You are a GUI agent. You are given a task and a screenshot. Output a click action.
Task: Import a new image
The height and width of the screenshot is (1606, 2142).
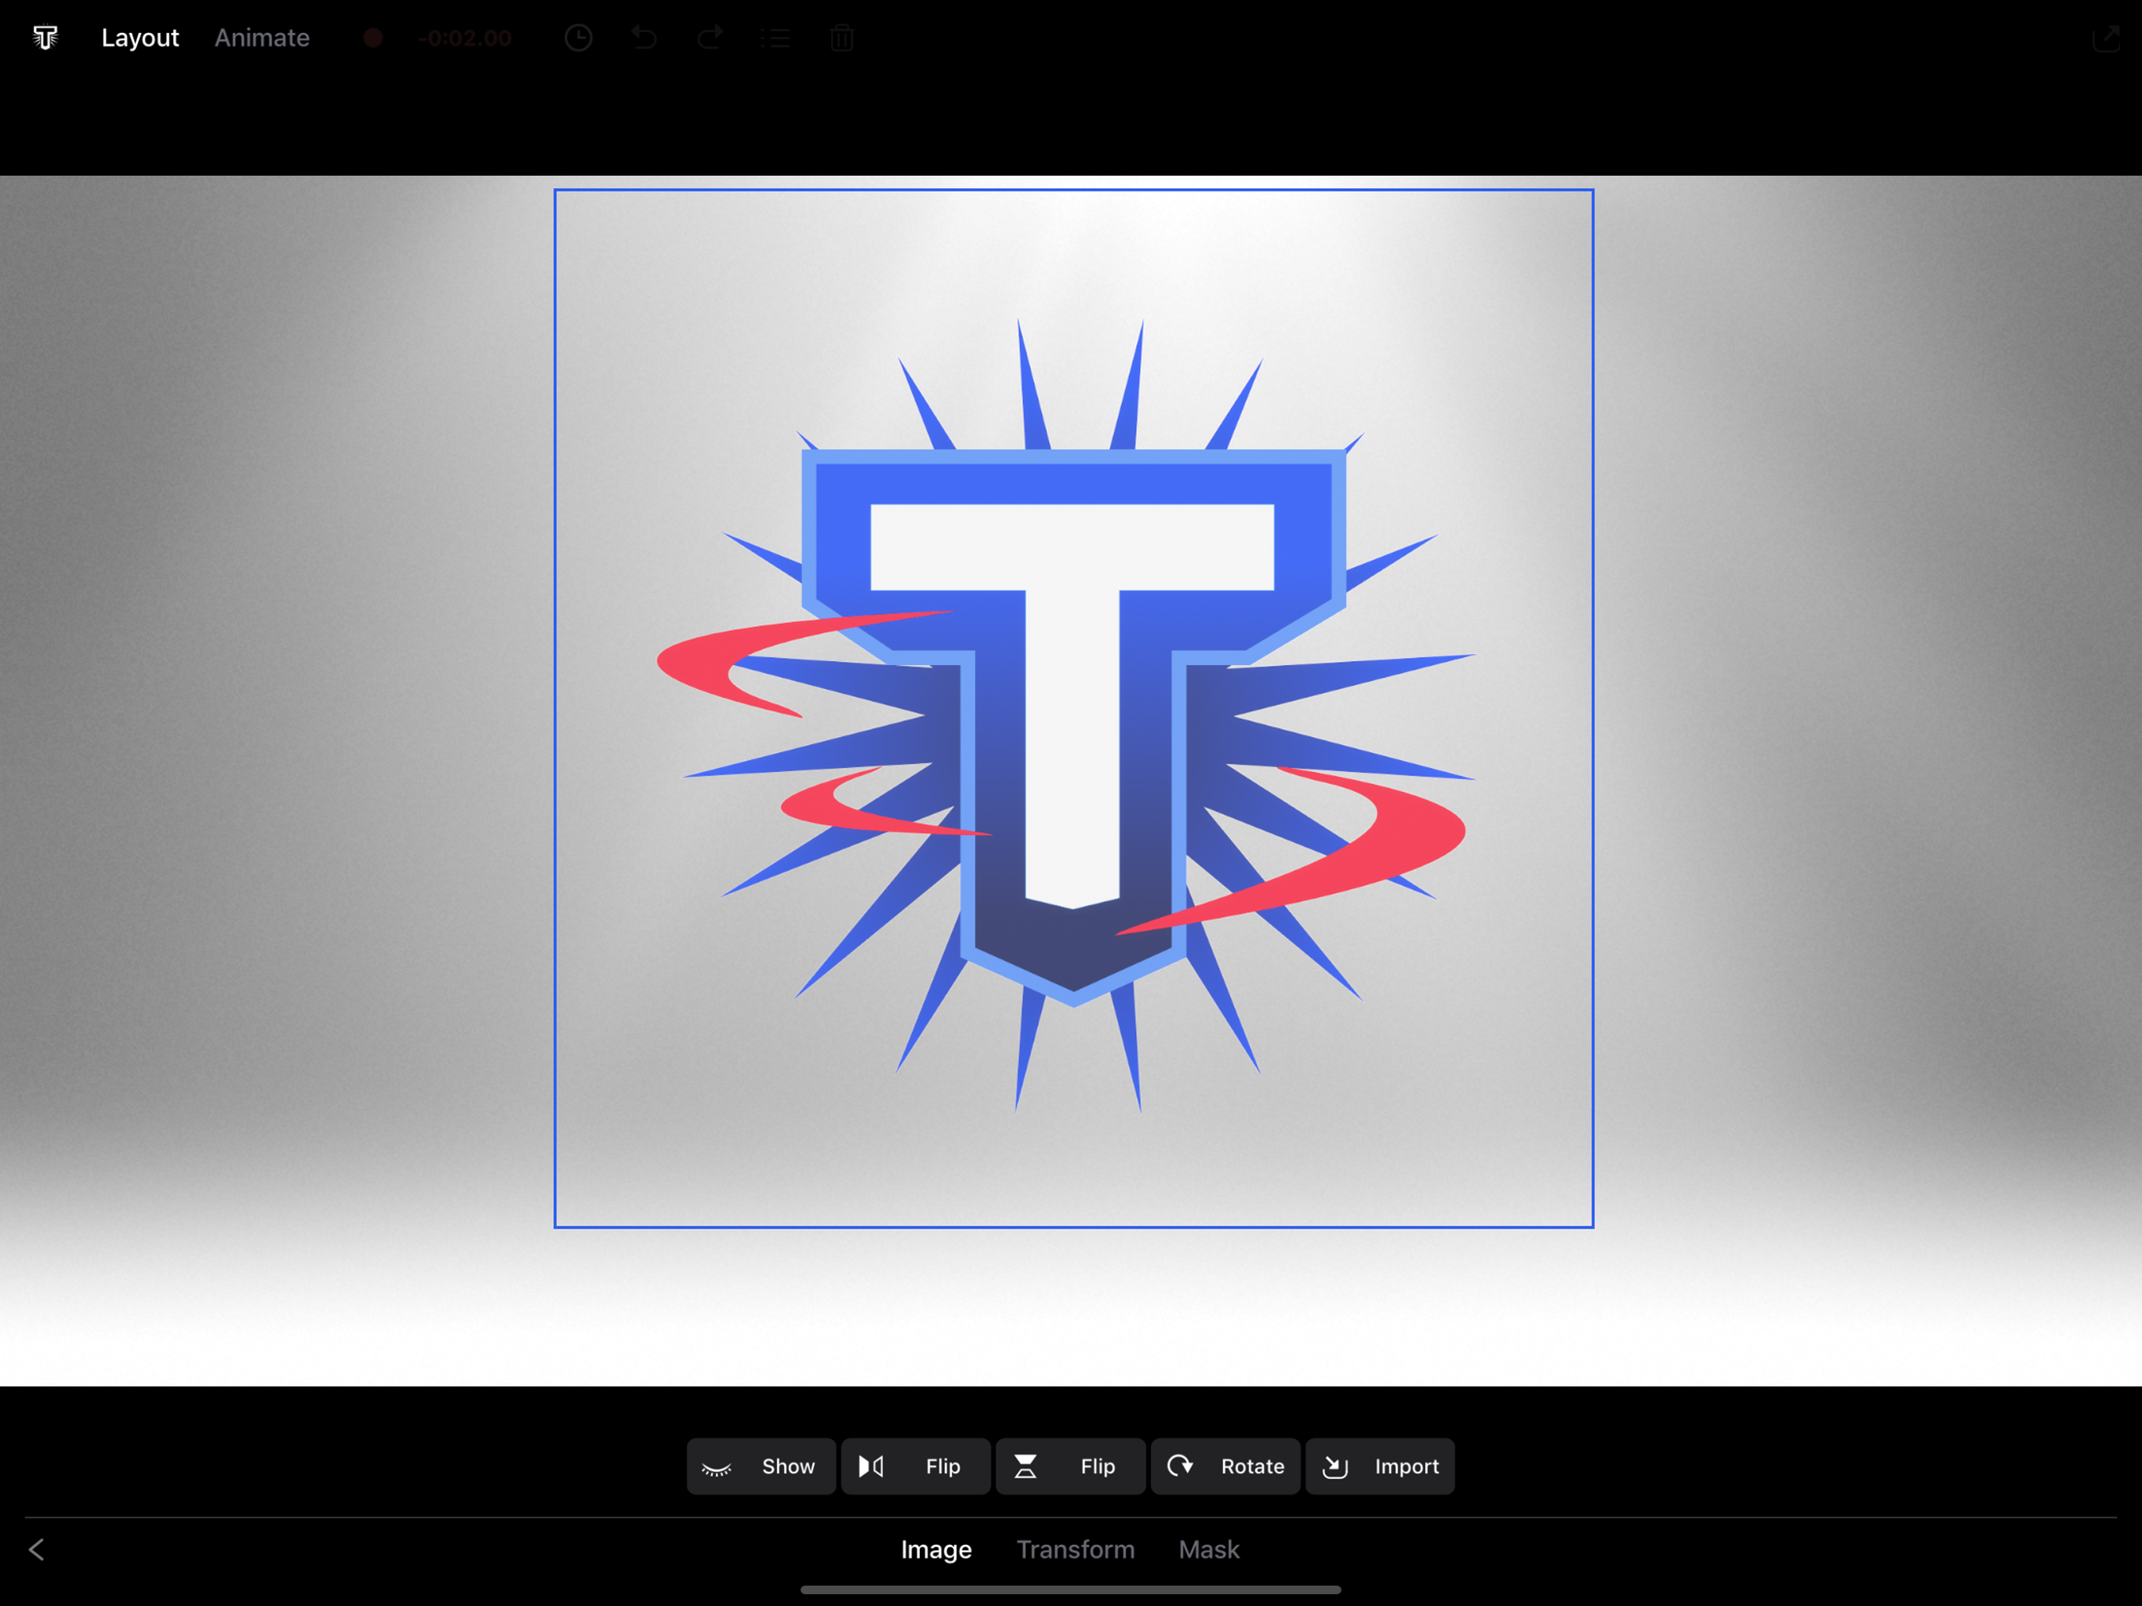pos(1380,1466)
